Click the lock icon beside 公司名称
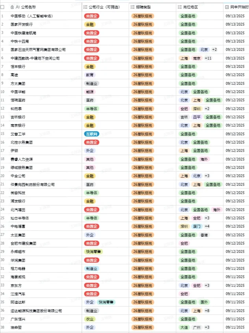Image resolution: width=249 pixels, height=333 pixels. click(12, 7)
